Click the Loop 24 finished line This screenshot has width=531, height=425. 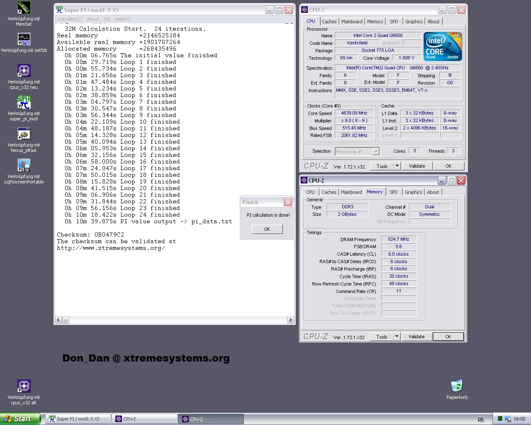[122, 215]
